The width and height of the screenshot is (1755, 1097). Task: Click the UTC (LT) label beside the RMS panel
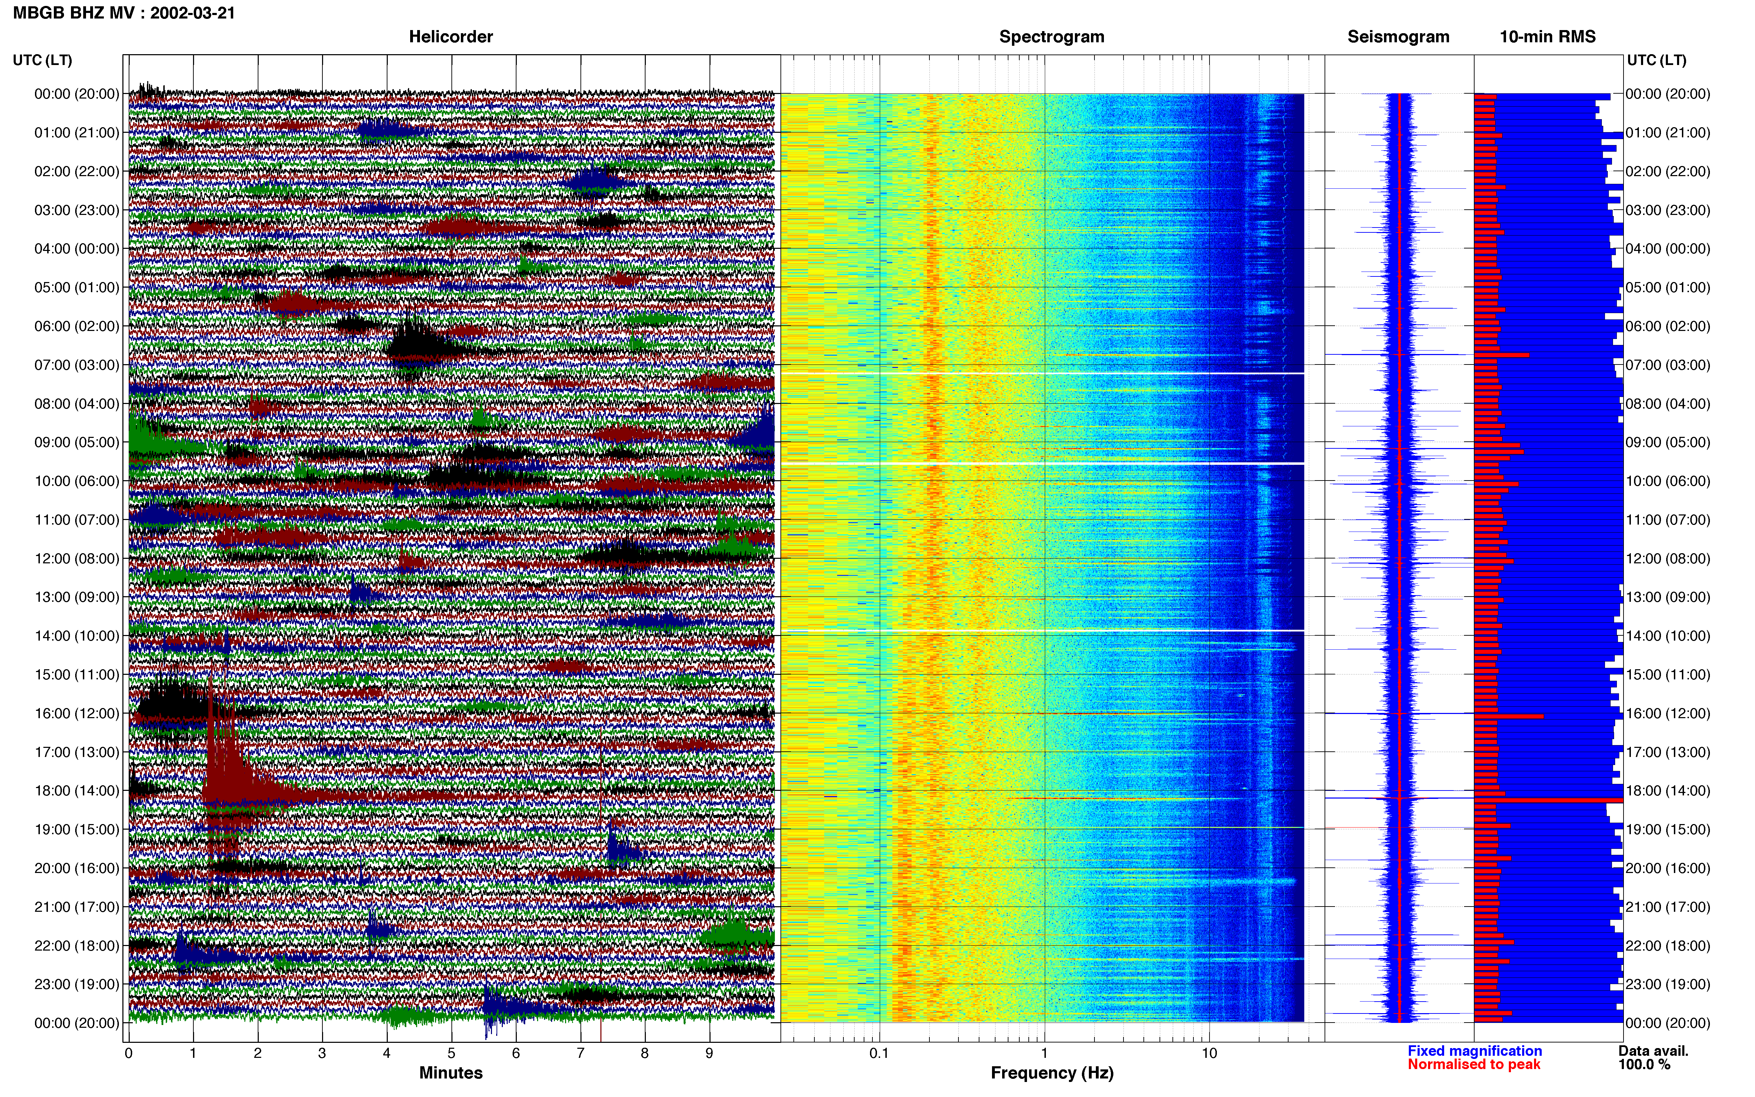pyautogui.click(x=1656, y=60)
